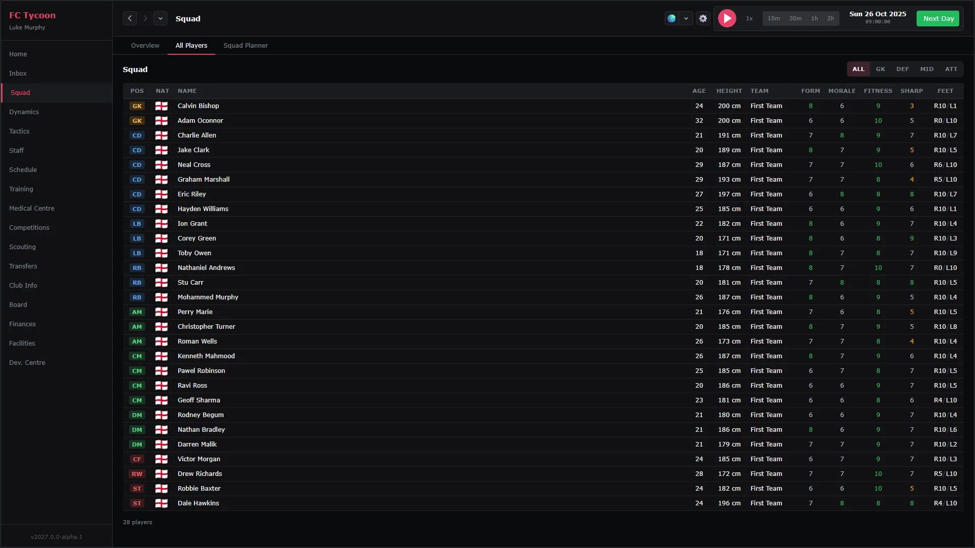Viewport: 975px width, 548px height.
Task: Open the navigation history dropdown chevron
Action: point(160,18)
